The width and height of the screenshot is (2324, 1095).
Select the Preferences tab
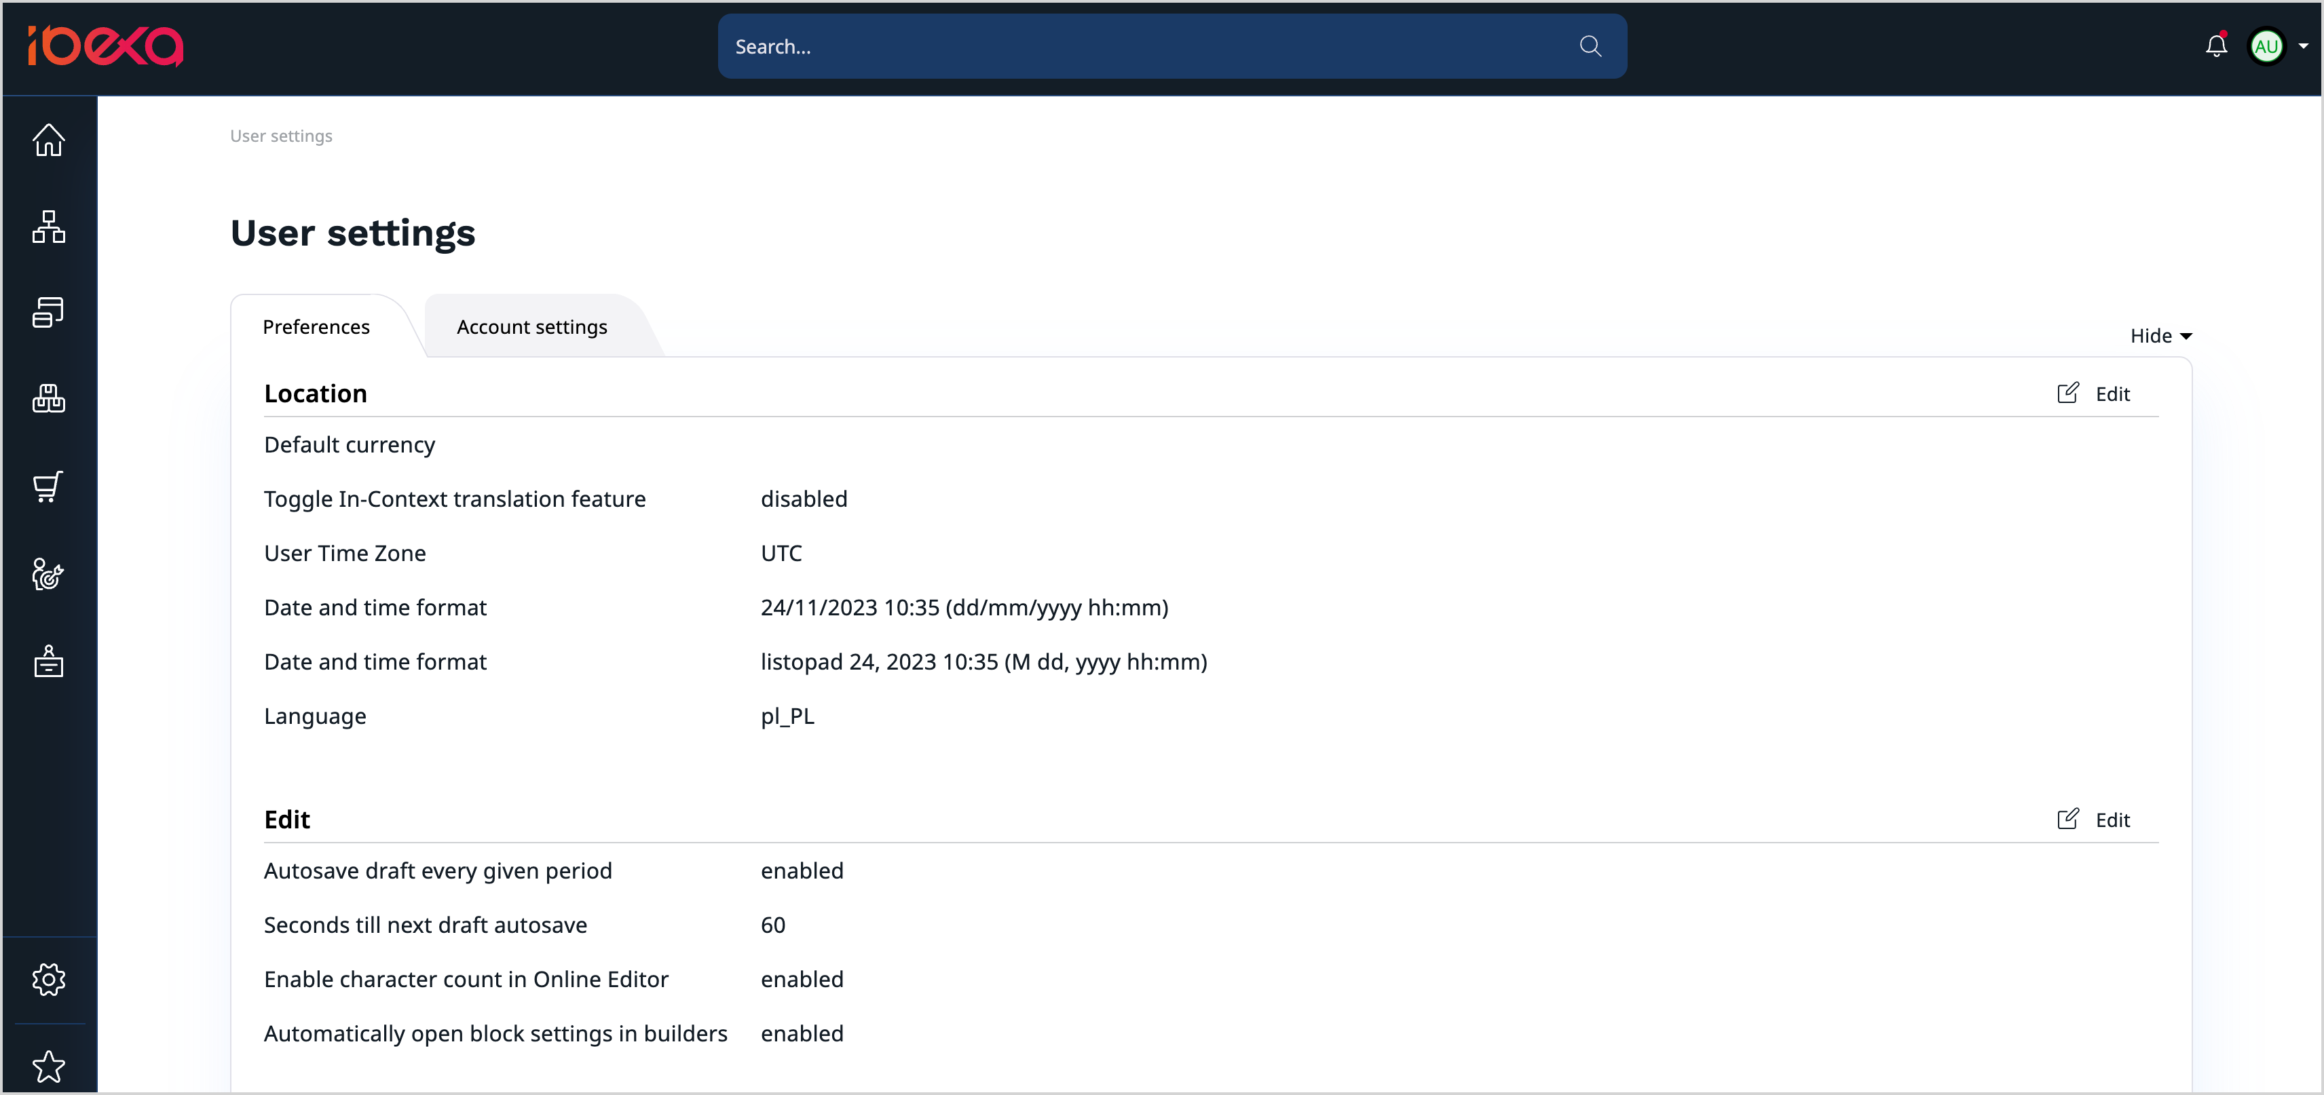316,326
